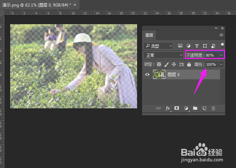Open the Layers panel options menu
Image resolution: width=236 pixels, height=168 pixels.
[221, 35]
